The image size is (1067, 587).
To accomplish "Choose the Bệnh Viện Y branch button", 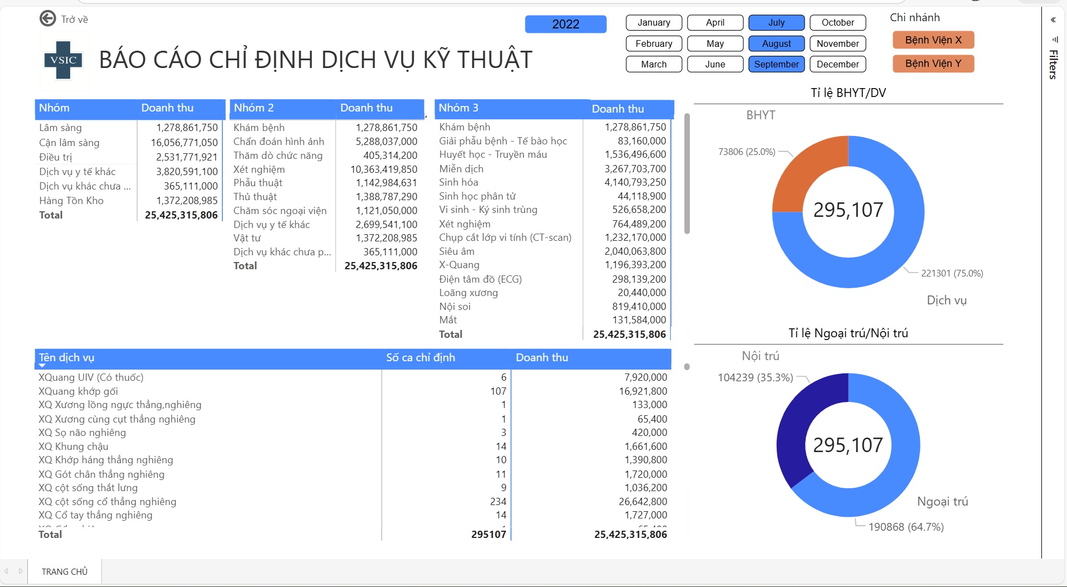I will (933, 64).
